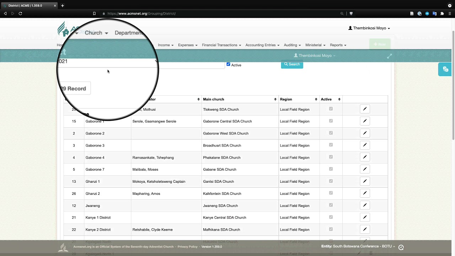This screenshot has height=256, width=455.
Task: Click the page vertical scrollbar
Action: tap(453, 85)
